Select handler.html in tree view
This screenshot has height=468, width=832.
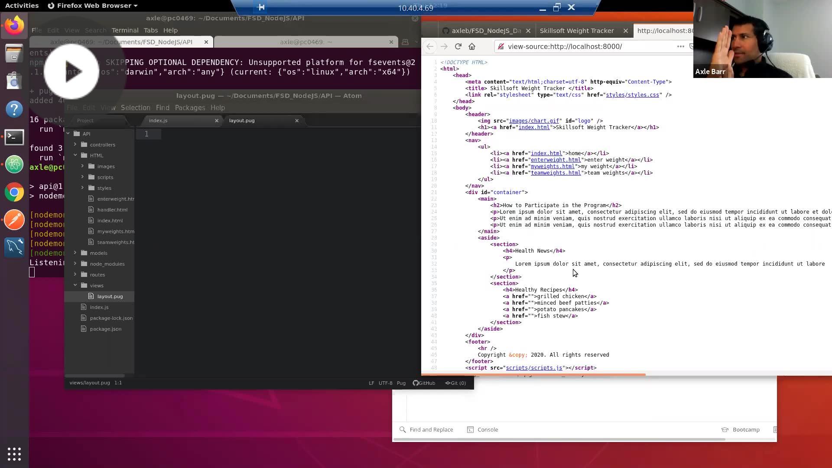tap(112, 210)
